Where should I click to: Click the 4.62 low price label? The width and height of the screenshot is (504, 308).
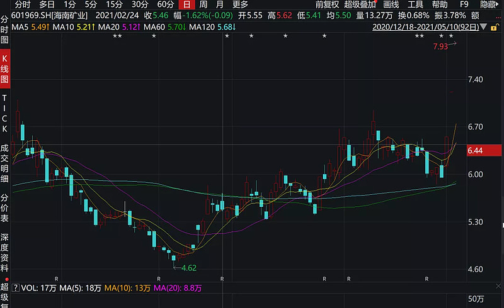pyautogui.click(x=188, y=268)
